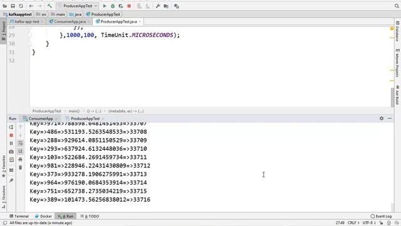Move down the stack trace arrow

pyautogui.click(x=21, y=136)
